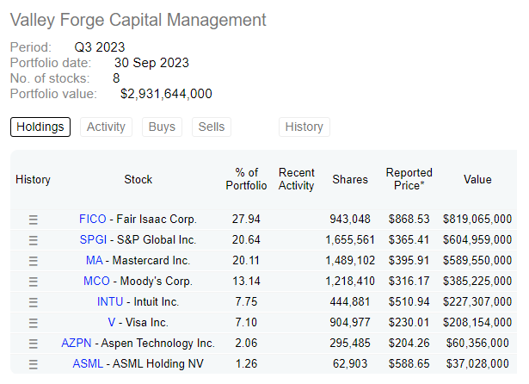Select the Sells tab
Image resolution: width=529 pixels, height=384 pixels.
[212, 127]
